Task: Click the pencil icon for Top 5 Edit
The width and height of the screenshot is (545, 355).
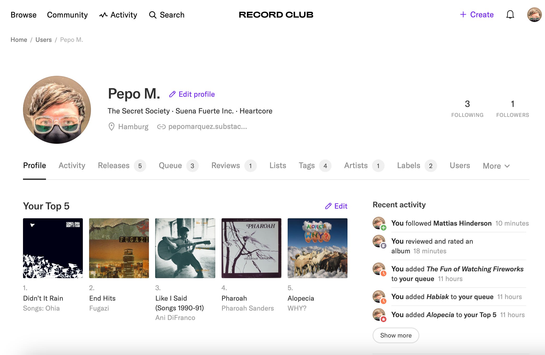Action: [328, 206]
